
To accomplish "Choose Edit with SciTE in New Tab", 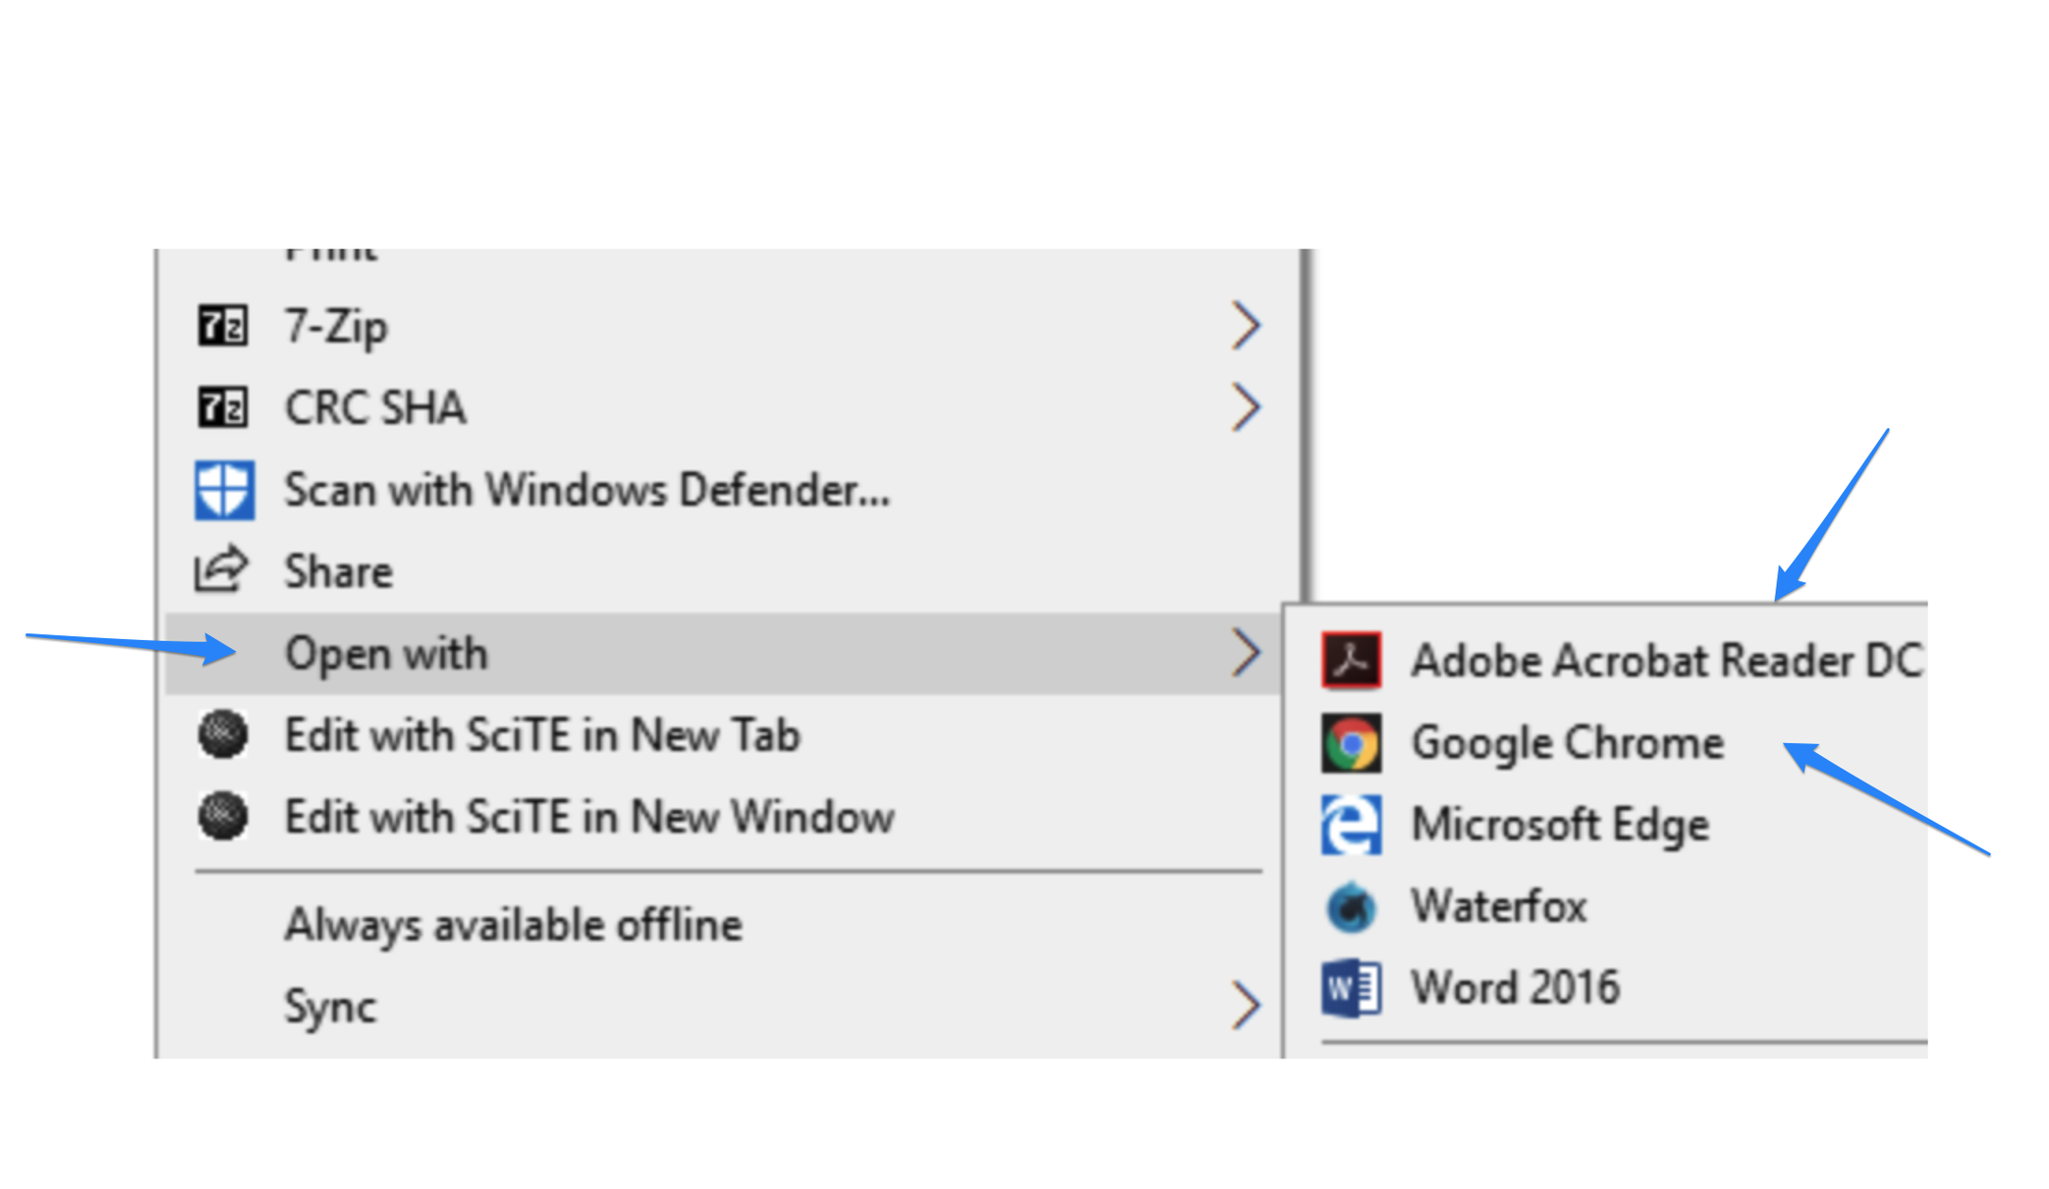I will [722, 734].
